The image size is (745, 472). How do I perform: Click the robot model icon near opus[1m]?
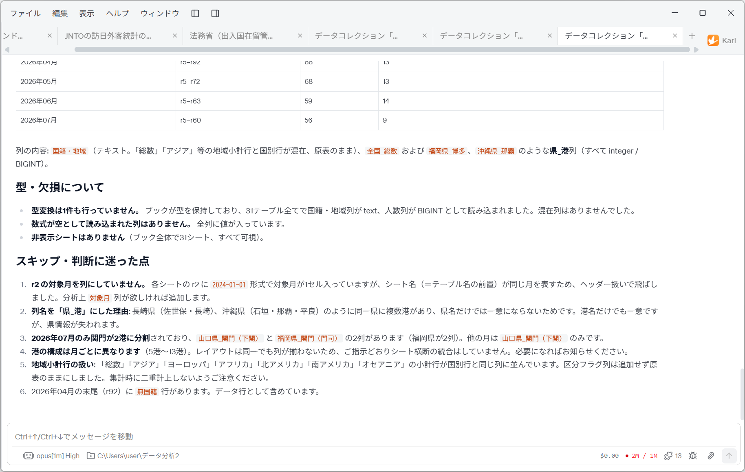[29, 456]
